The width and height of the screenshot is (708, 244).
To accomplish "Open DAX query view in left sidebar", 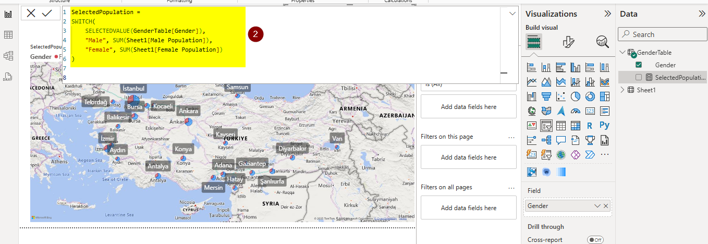I will click(8, 77).
